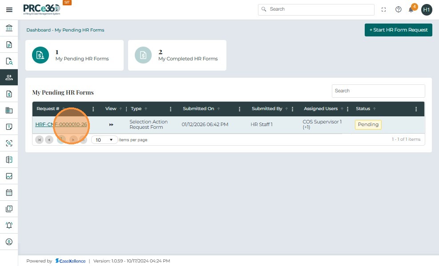439x266 pixels.
Task: Click 'Selection Action Request Form' type cell
Action: coord(149,125)
